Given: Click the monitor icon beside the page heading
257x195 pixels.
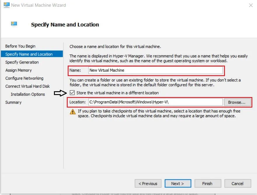Looking at the screenshot, I should 14,24.
